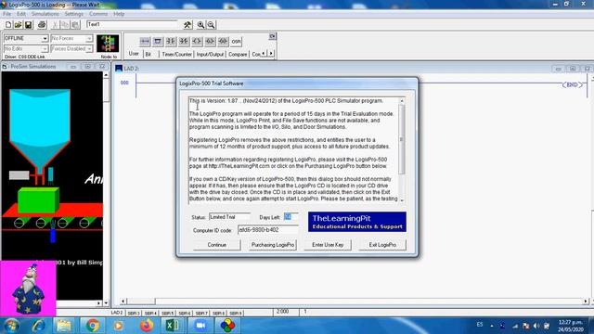Copy selection using toolbar copy icon

pyautogui.click(x=65, y=25)
